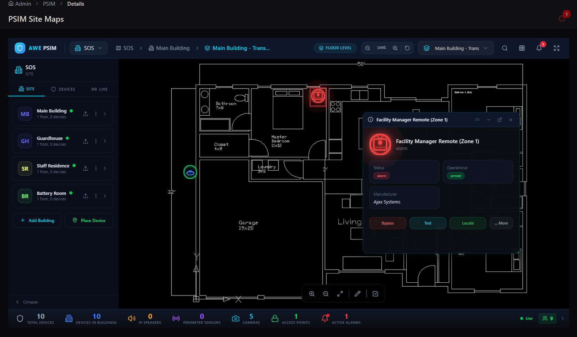The width and height of the screenshot is (577, 337).
Task: Select the Main Building list item
Action: click(x=63, y=114)
